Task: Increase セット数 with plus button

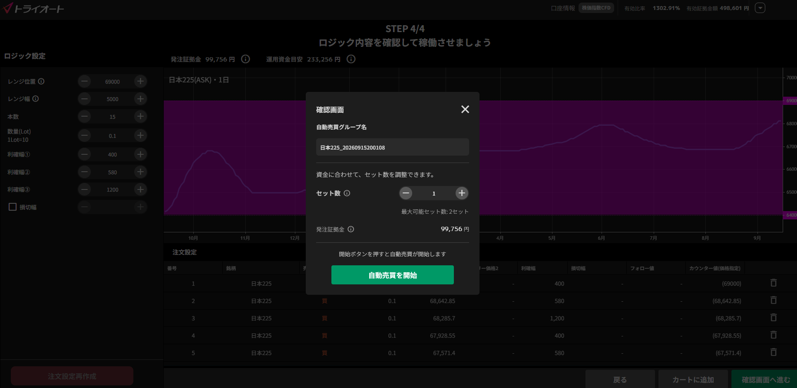Action: [462, 193]
